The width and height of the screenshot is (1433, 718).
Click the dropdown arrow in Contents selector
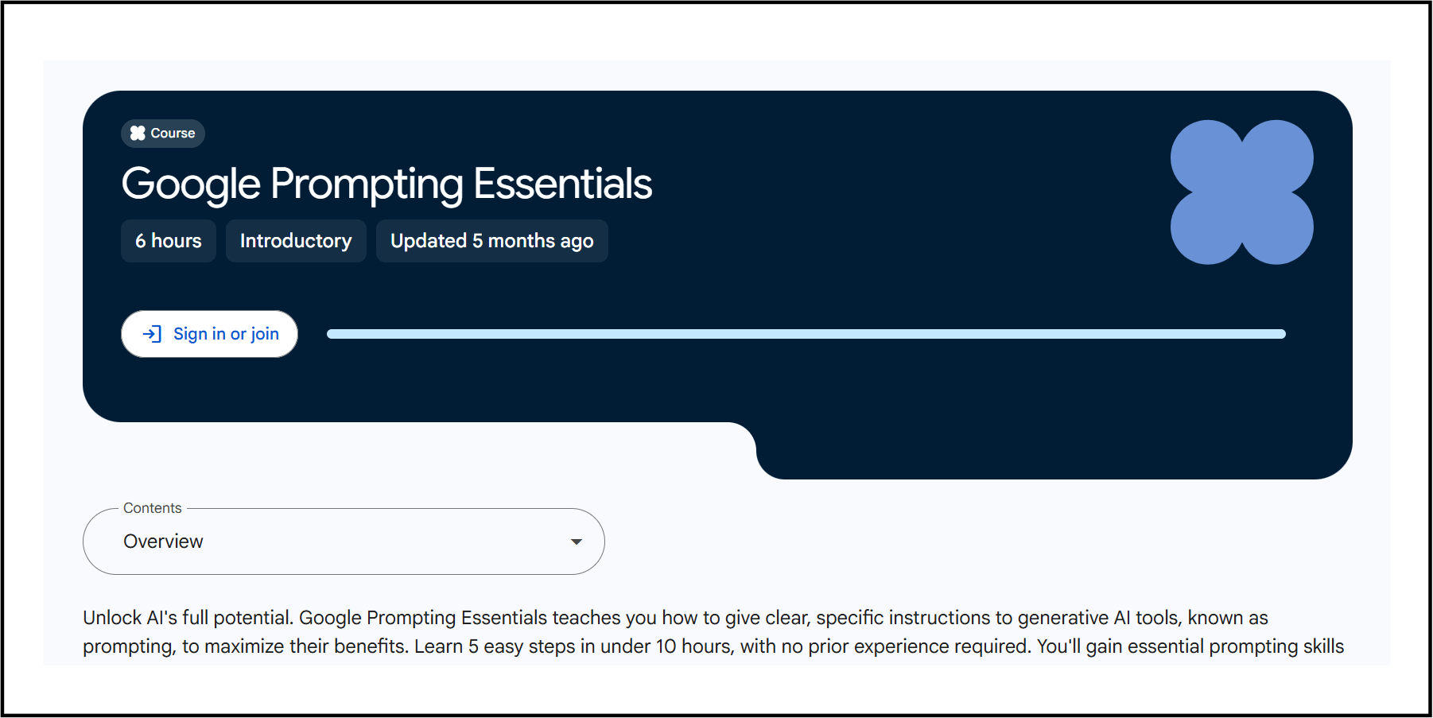pos(577,541)
